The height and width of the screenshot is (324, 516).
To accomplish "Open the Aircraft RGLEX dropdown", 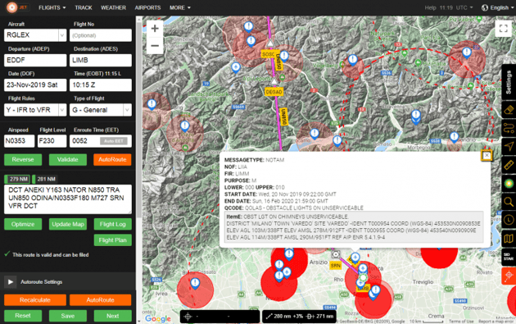I will tap(62, 35).
